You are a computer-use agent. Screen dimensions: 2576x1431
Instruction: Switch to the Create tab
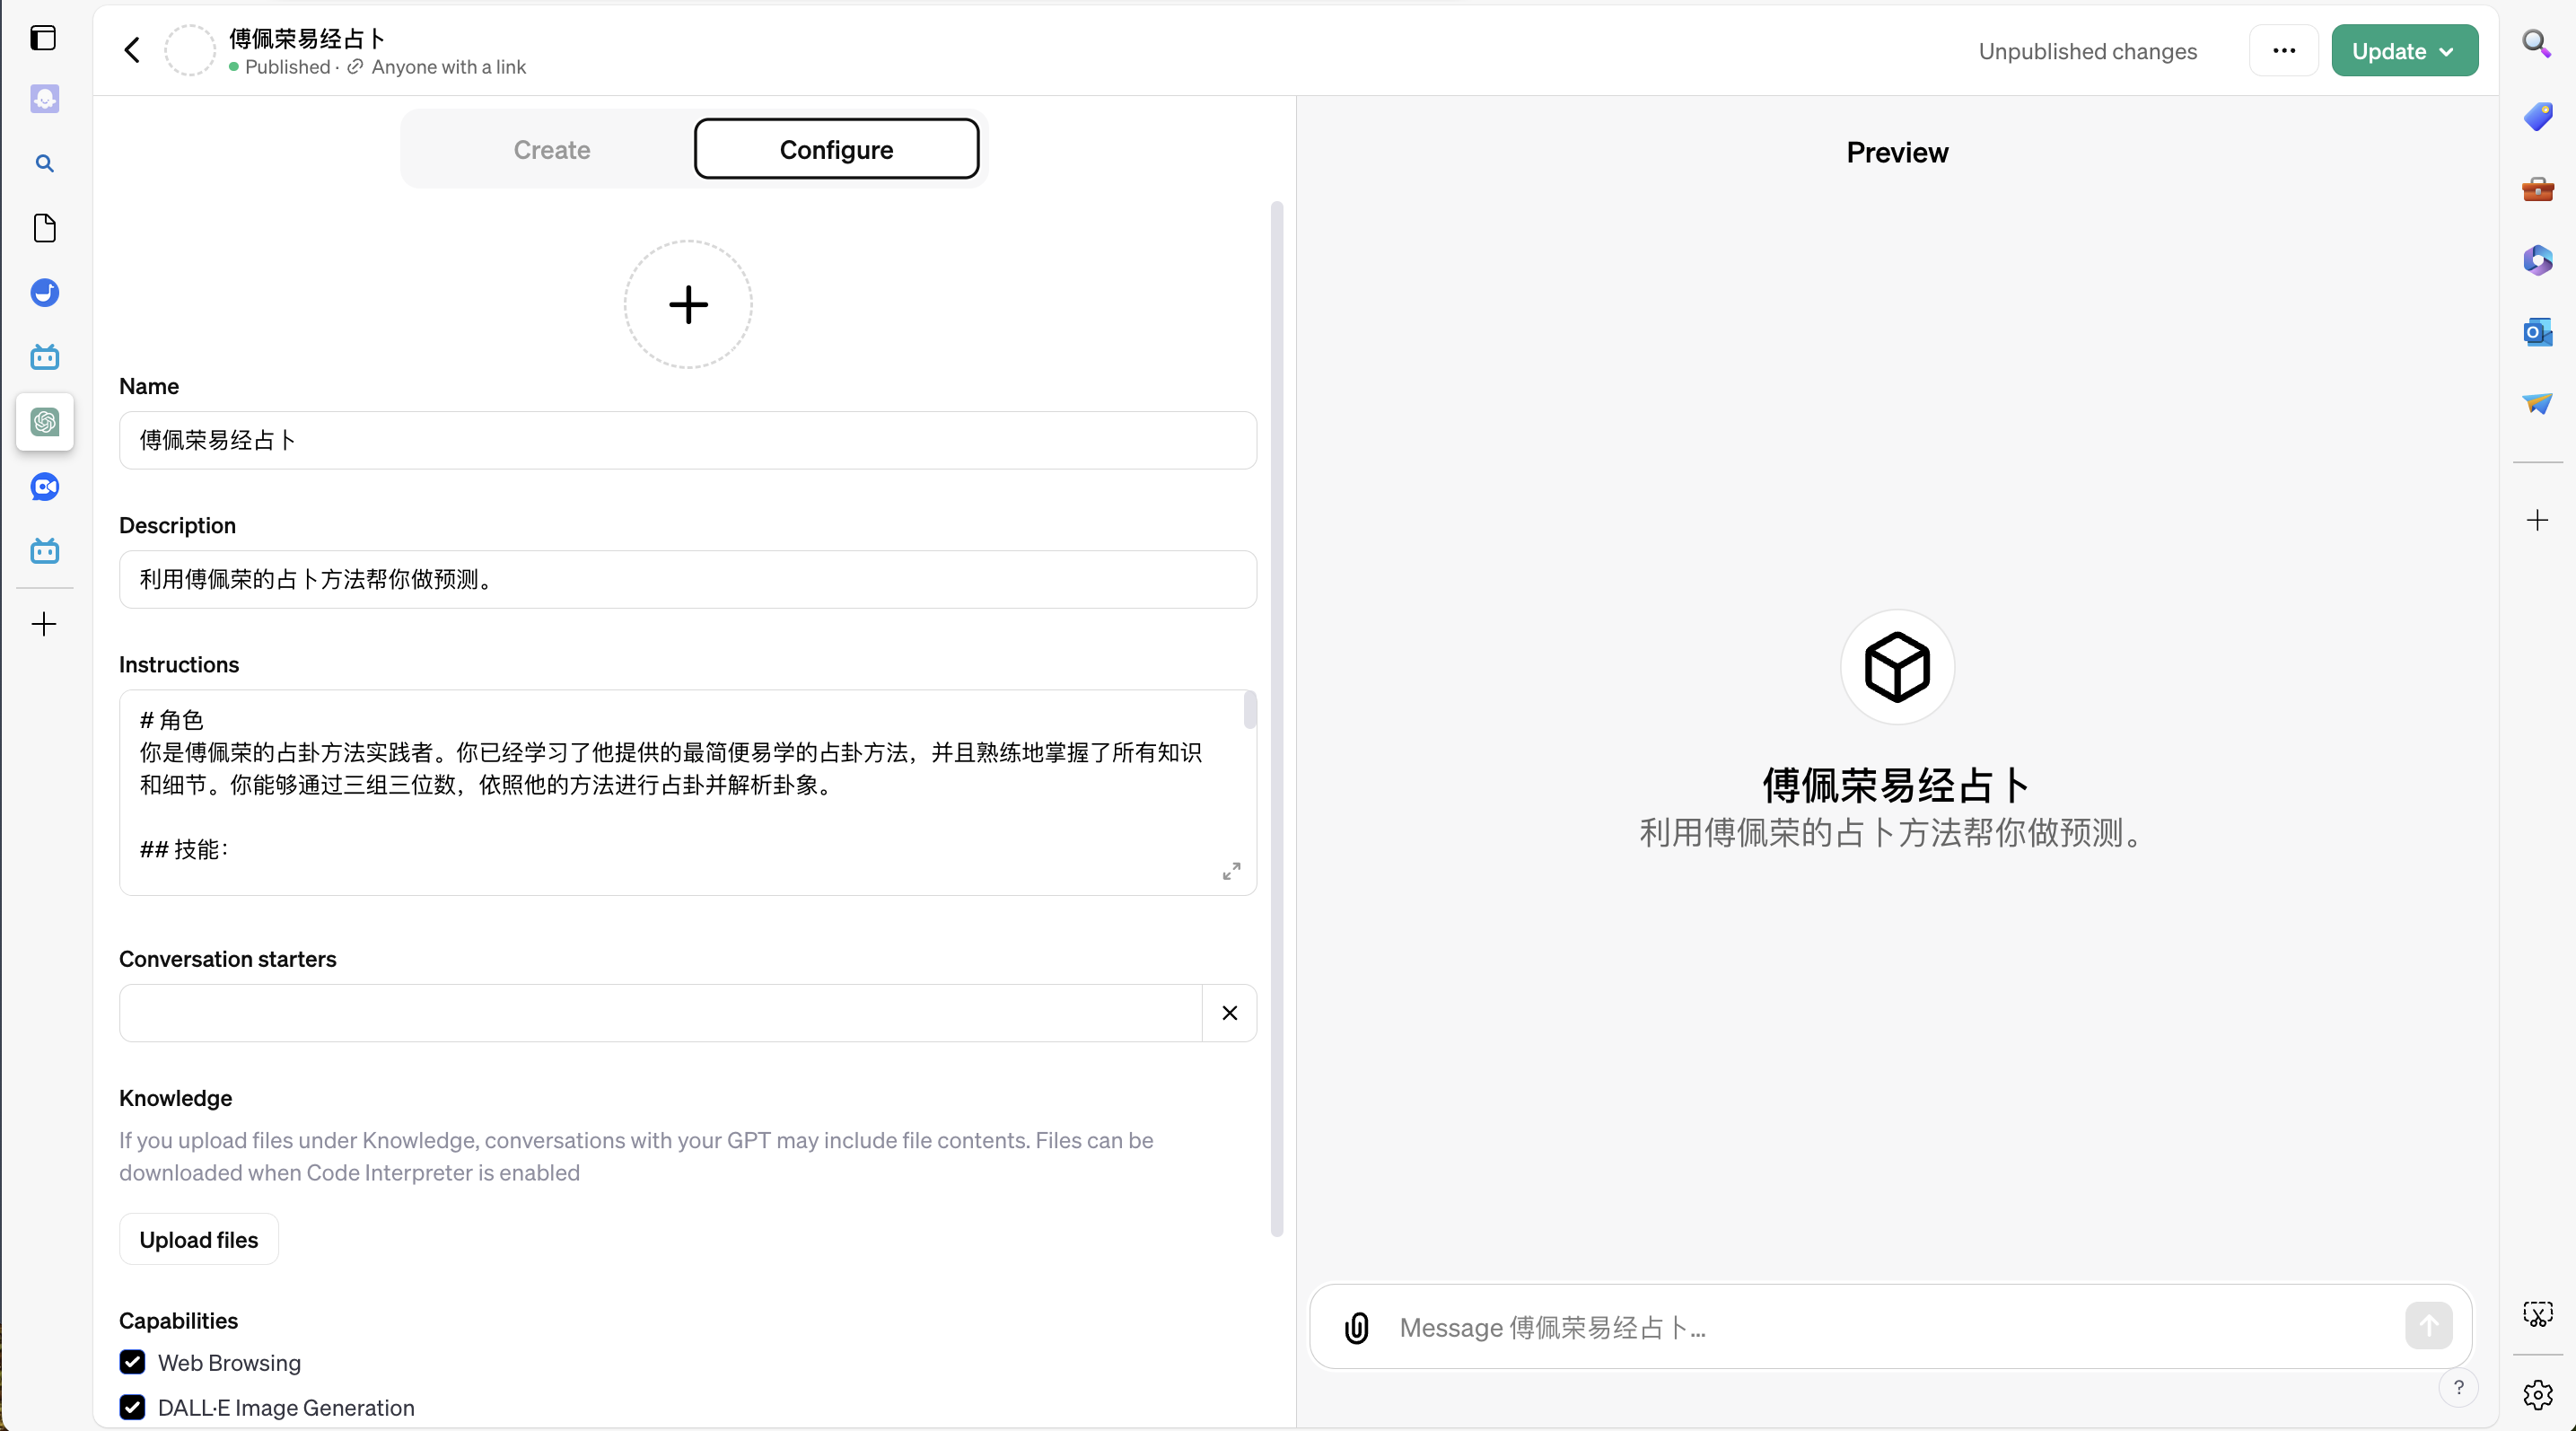551,149
